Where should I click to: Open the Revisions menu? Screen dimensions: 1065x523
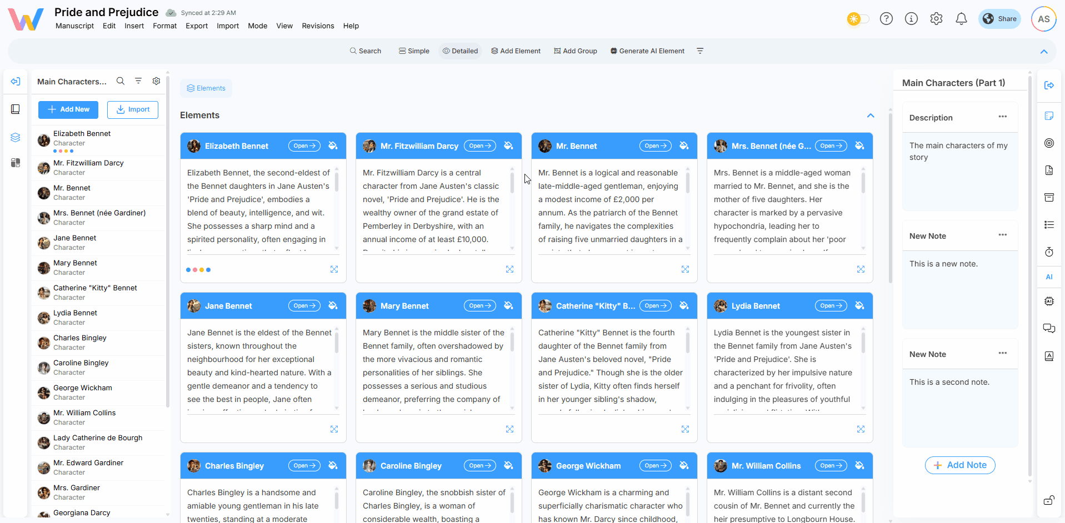click(x=318, y=26)
